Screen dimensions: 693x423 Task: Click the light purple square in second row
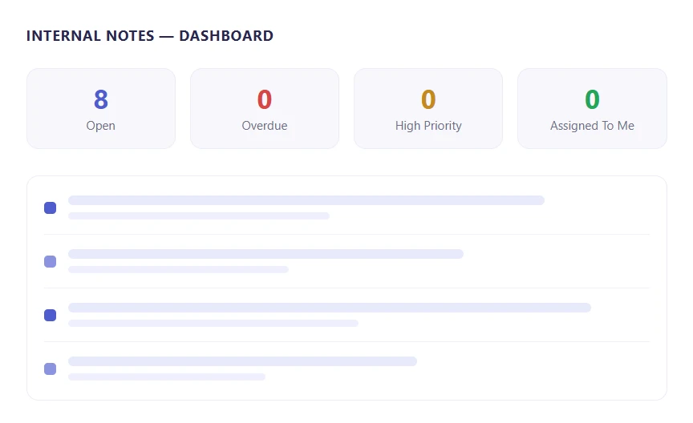pos(50,261)
